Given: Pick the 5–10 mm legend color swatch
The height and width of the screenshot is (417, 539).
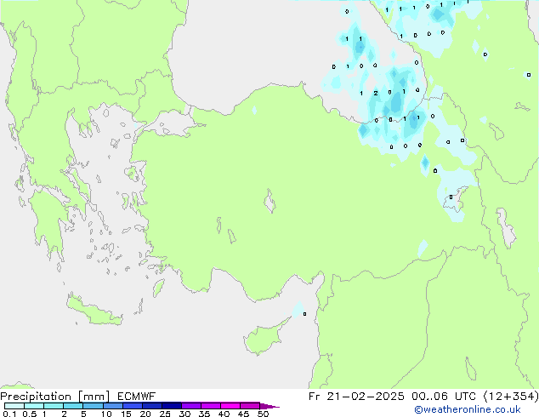Looking at the screenshot, I should tap(93, 406).
